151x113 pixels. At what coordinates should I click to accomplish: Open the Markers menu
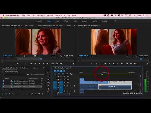tap(50, 15)
